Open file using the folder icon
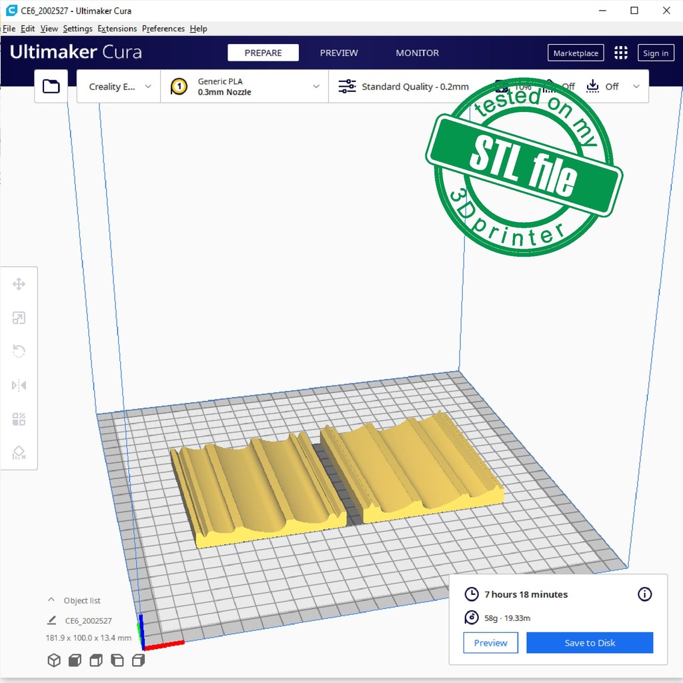This screenshot has width=683, height=683. [x=51, y=86]
